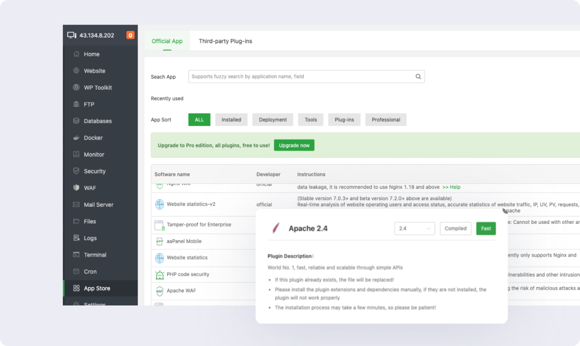Screen dimensions: 580x346
Task: Open Databases in the sidebar menu
Action: (100, 121)
